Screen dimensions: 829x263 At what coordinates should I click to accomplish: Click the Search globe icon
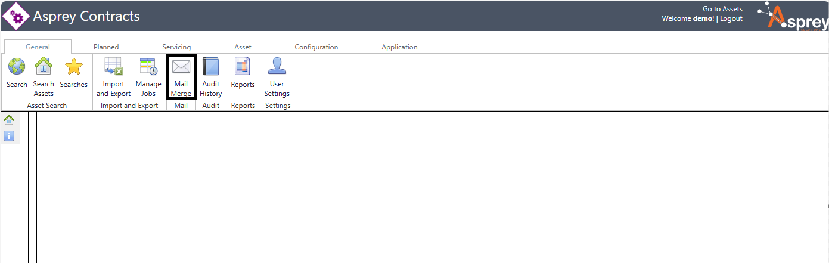[17, 67]
